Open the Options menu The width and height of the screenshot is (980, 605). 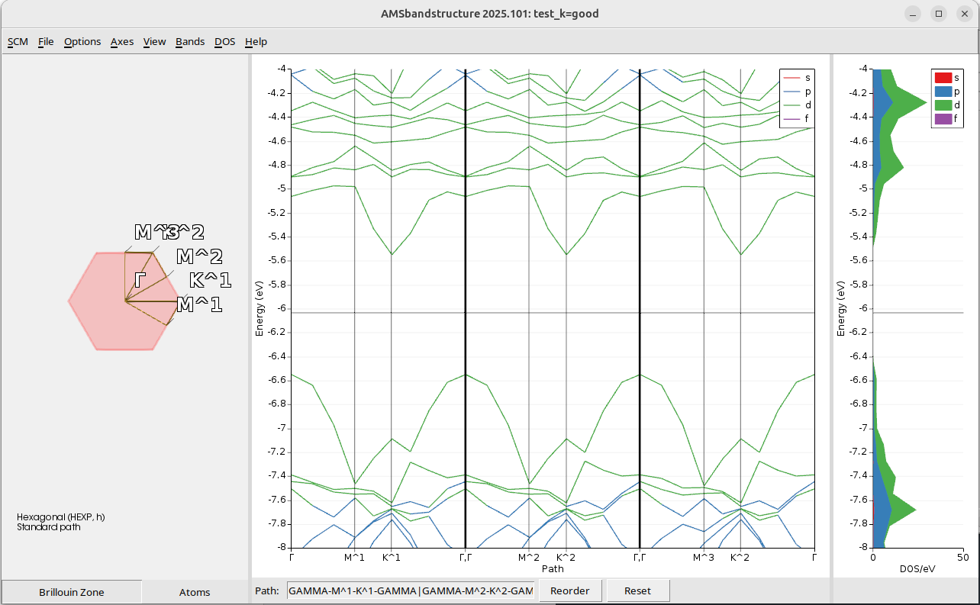click(82, 41)
